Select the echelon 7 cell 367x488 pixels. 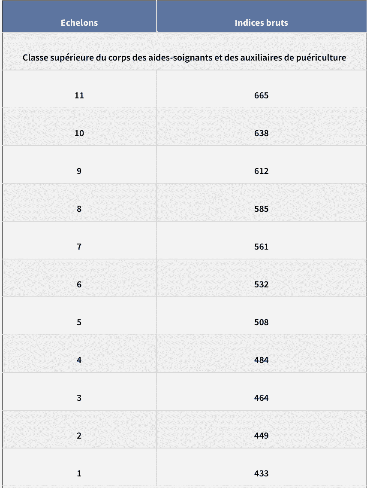[x=79, y=247]
